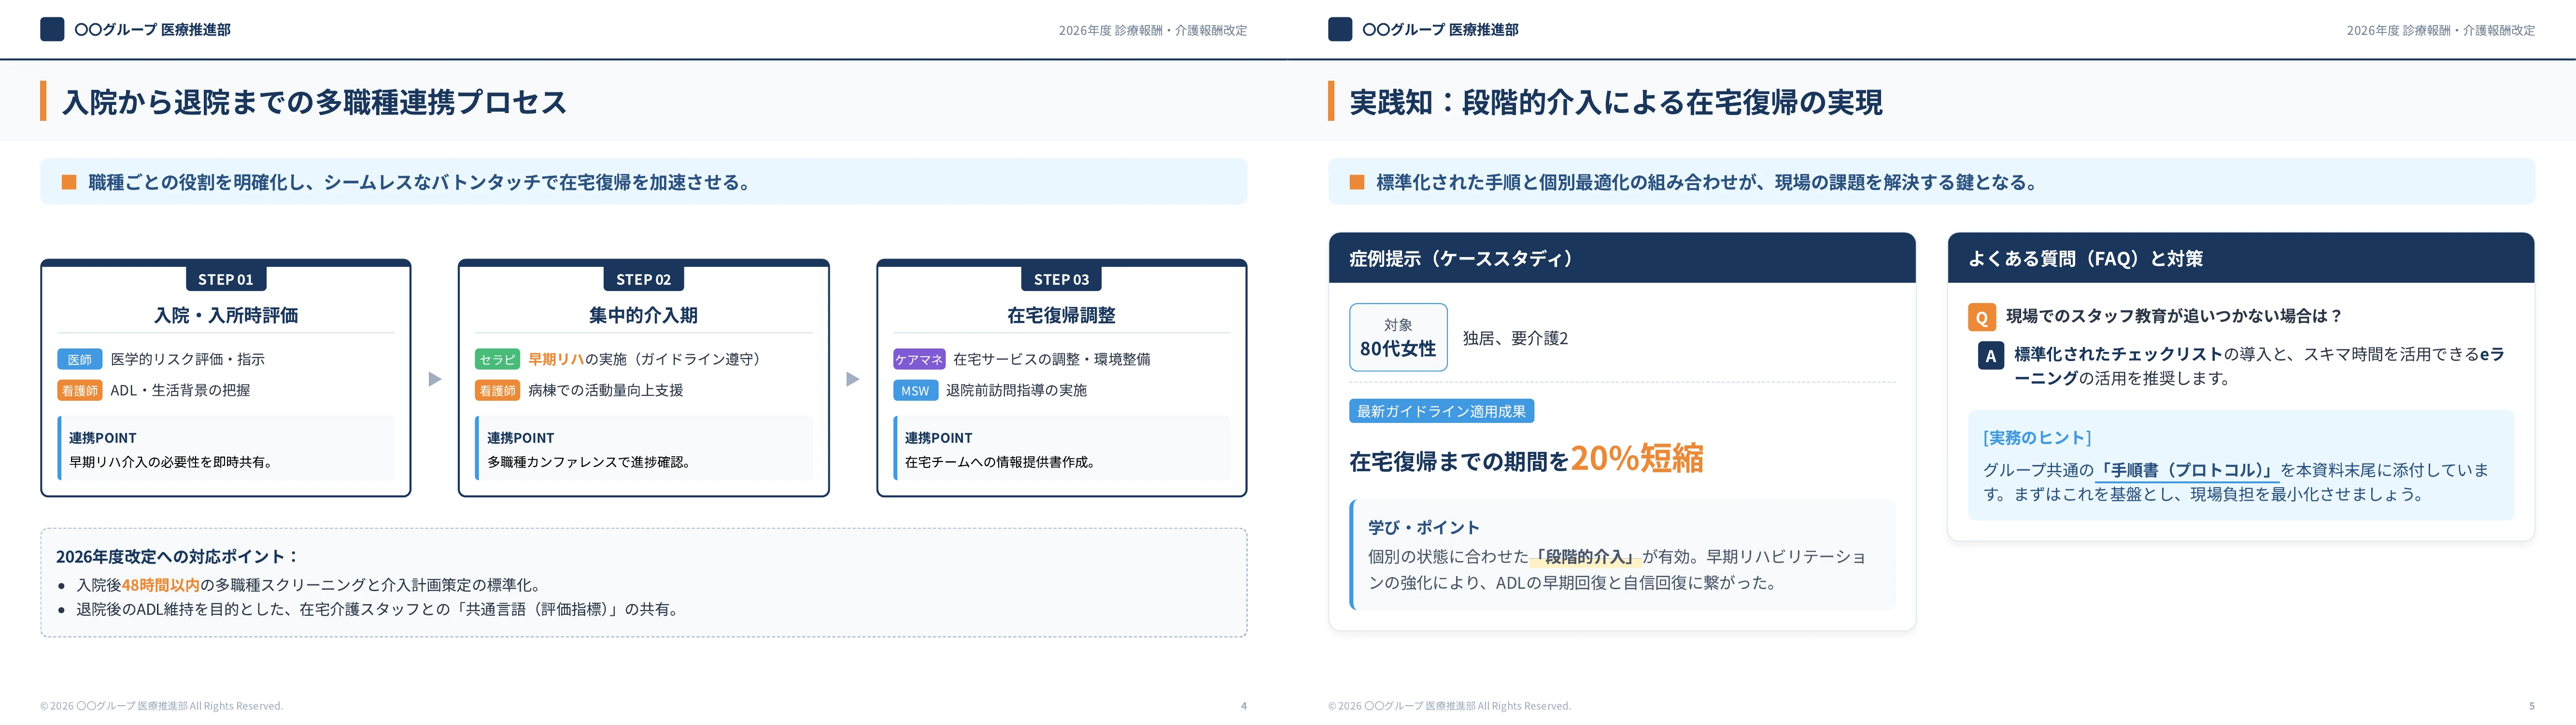Click the STEP 02 label tab
2576x725 pixels.
coord(644,279)
